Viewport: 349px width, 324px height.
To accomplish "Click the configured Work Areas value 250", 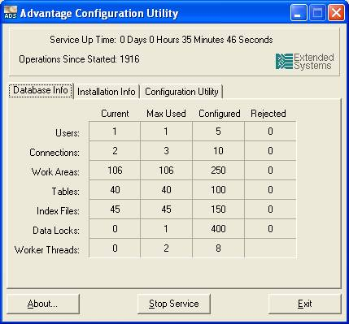I will (218, 171).
